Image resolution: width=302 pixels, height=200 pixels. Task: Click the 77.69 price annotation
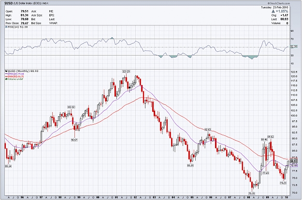coord(266,173)
